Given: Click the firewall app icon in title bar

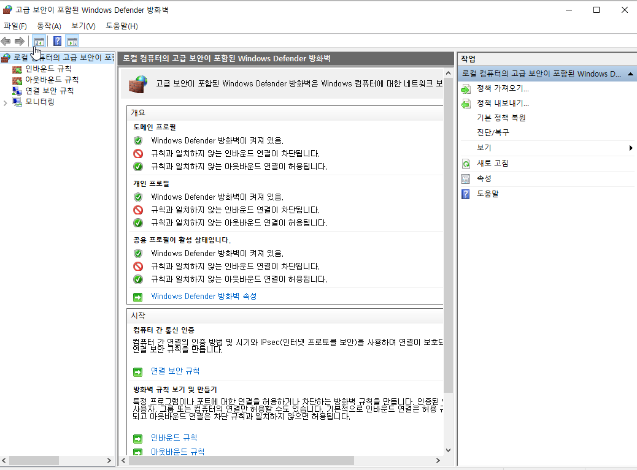Looking at the screenshot, I should [7, 10].
